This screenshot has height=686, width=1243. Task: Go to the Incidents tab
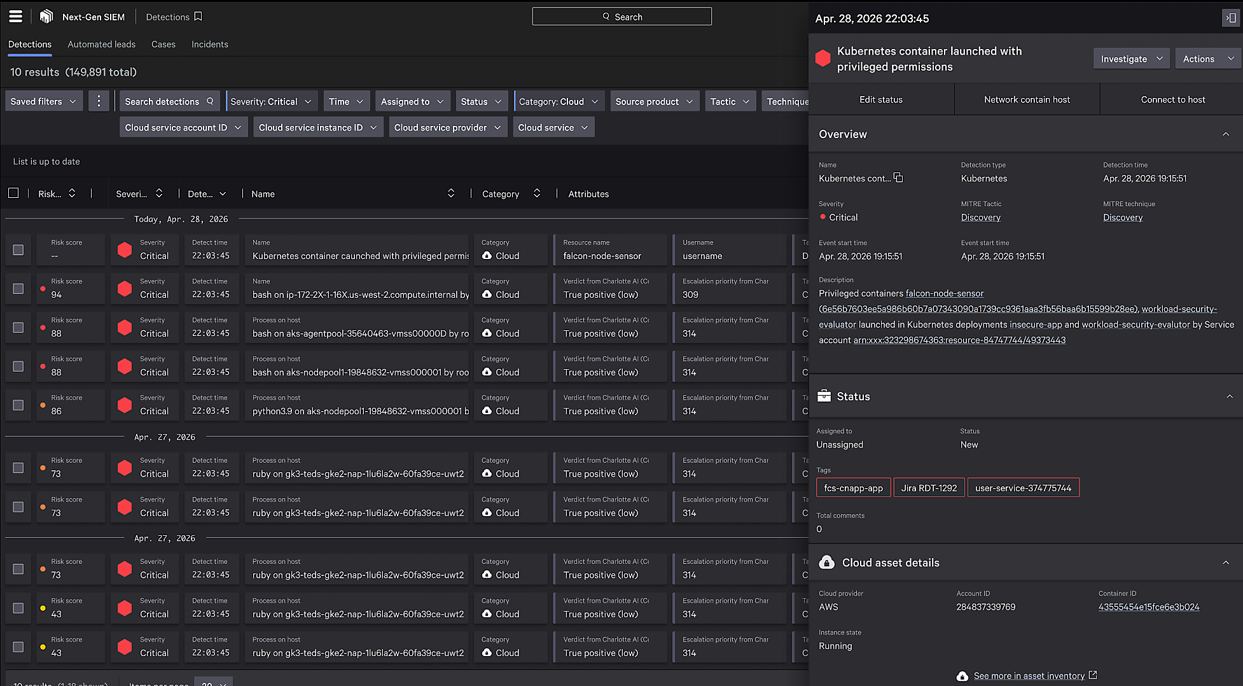210,45
